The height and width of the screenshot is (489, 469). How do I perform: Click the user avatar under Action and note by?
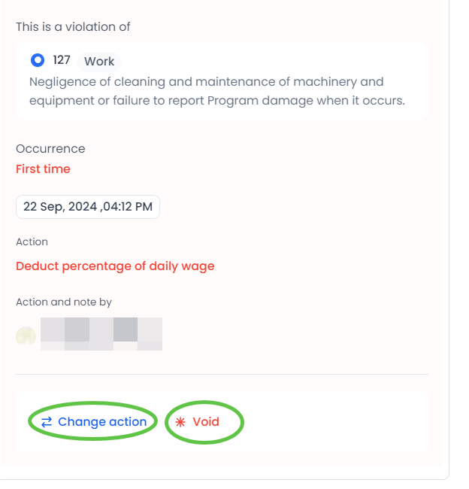[26, 336]
